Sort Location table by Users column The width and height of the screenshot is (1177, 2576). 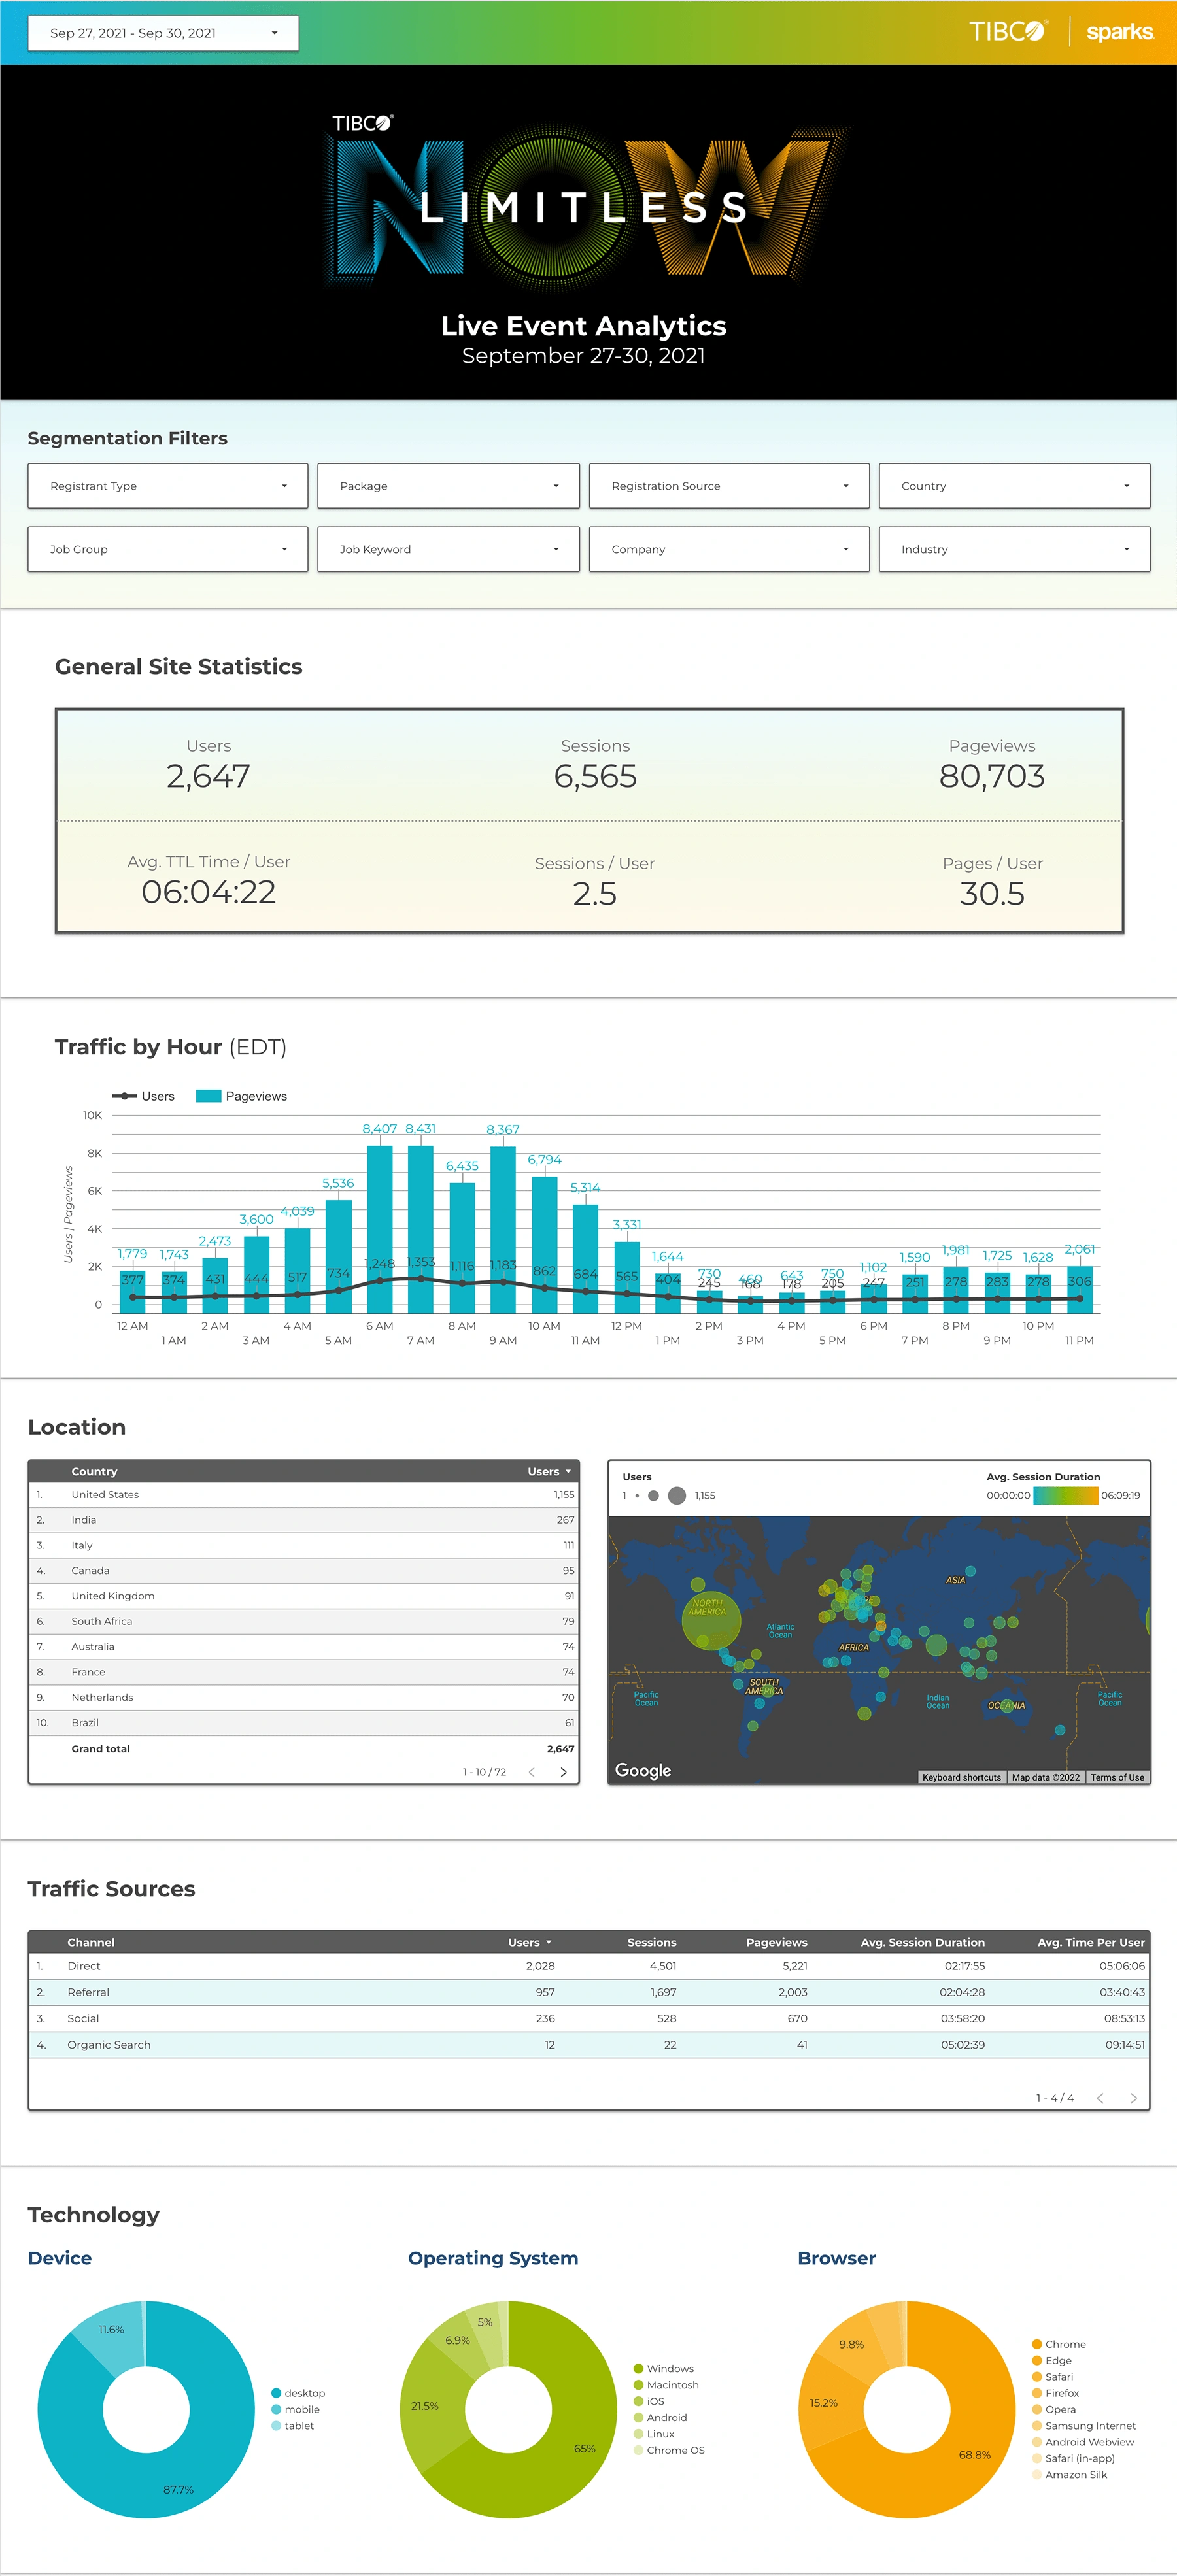549,1471
